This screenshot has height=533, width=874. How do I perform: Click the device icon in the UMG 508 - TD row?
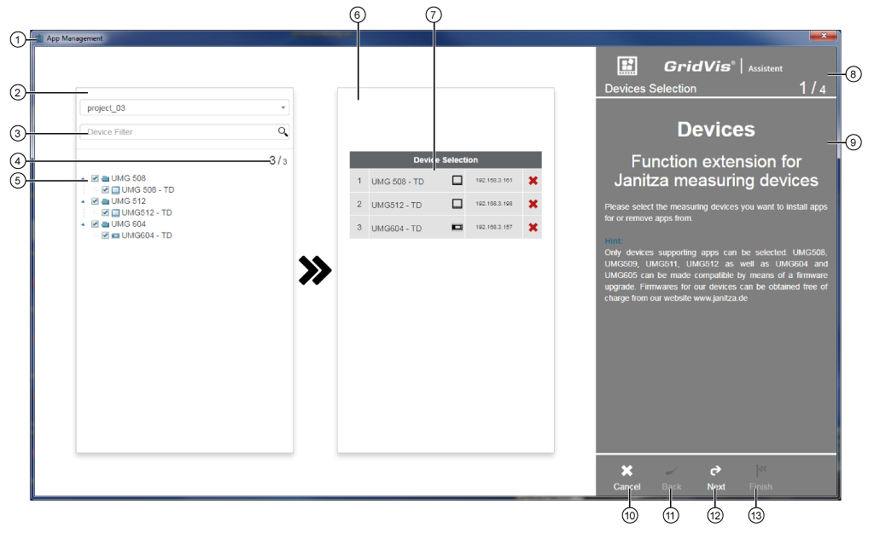click(457, 179)
